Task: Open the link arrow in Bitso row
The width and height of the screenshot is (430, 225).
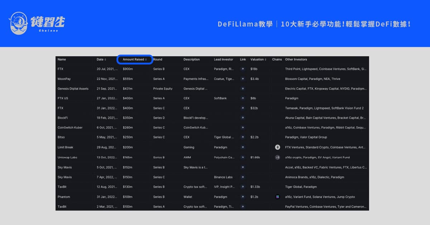Action: tap(243, 137)
